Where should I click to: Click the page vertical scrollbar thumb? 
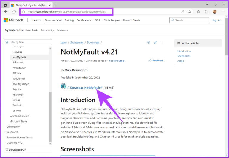(x=226, y=37)
